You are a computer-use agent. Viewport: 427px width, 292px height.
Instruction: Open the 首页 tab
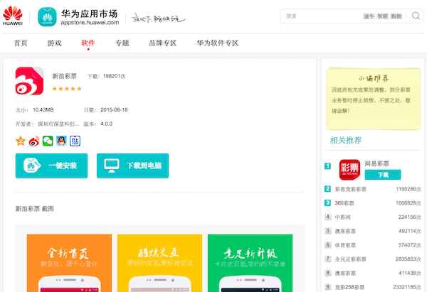point(21,43)
